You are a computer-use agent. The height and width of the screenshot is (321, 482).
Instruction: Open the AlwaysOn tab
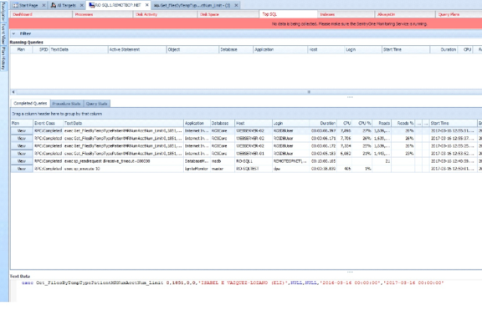[405, 14]
